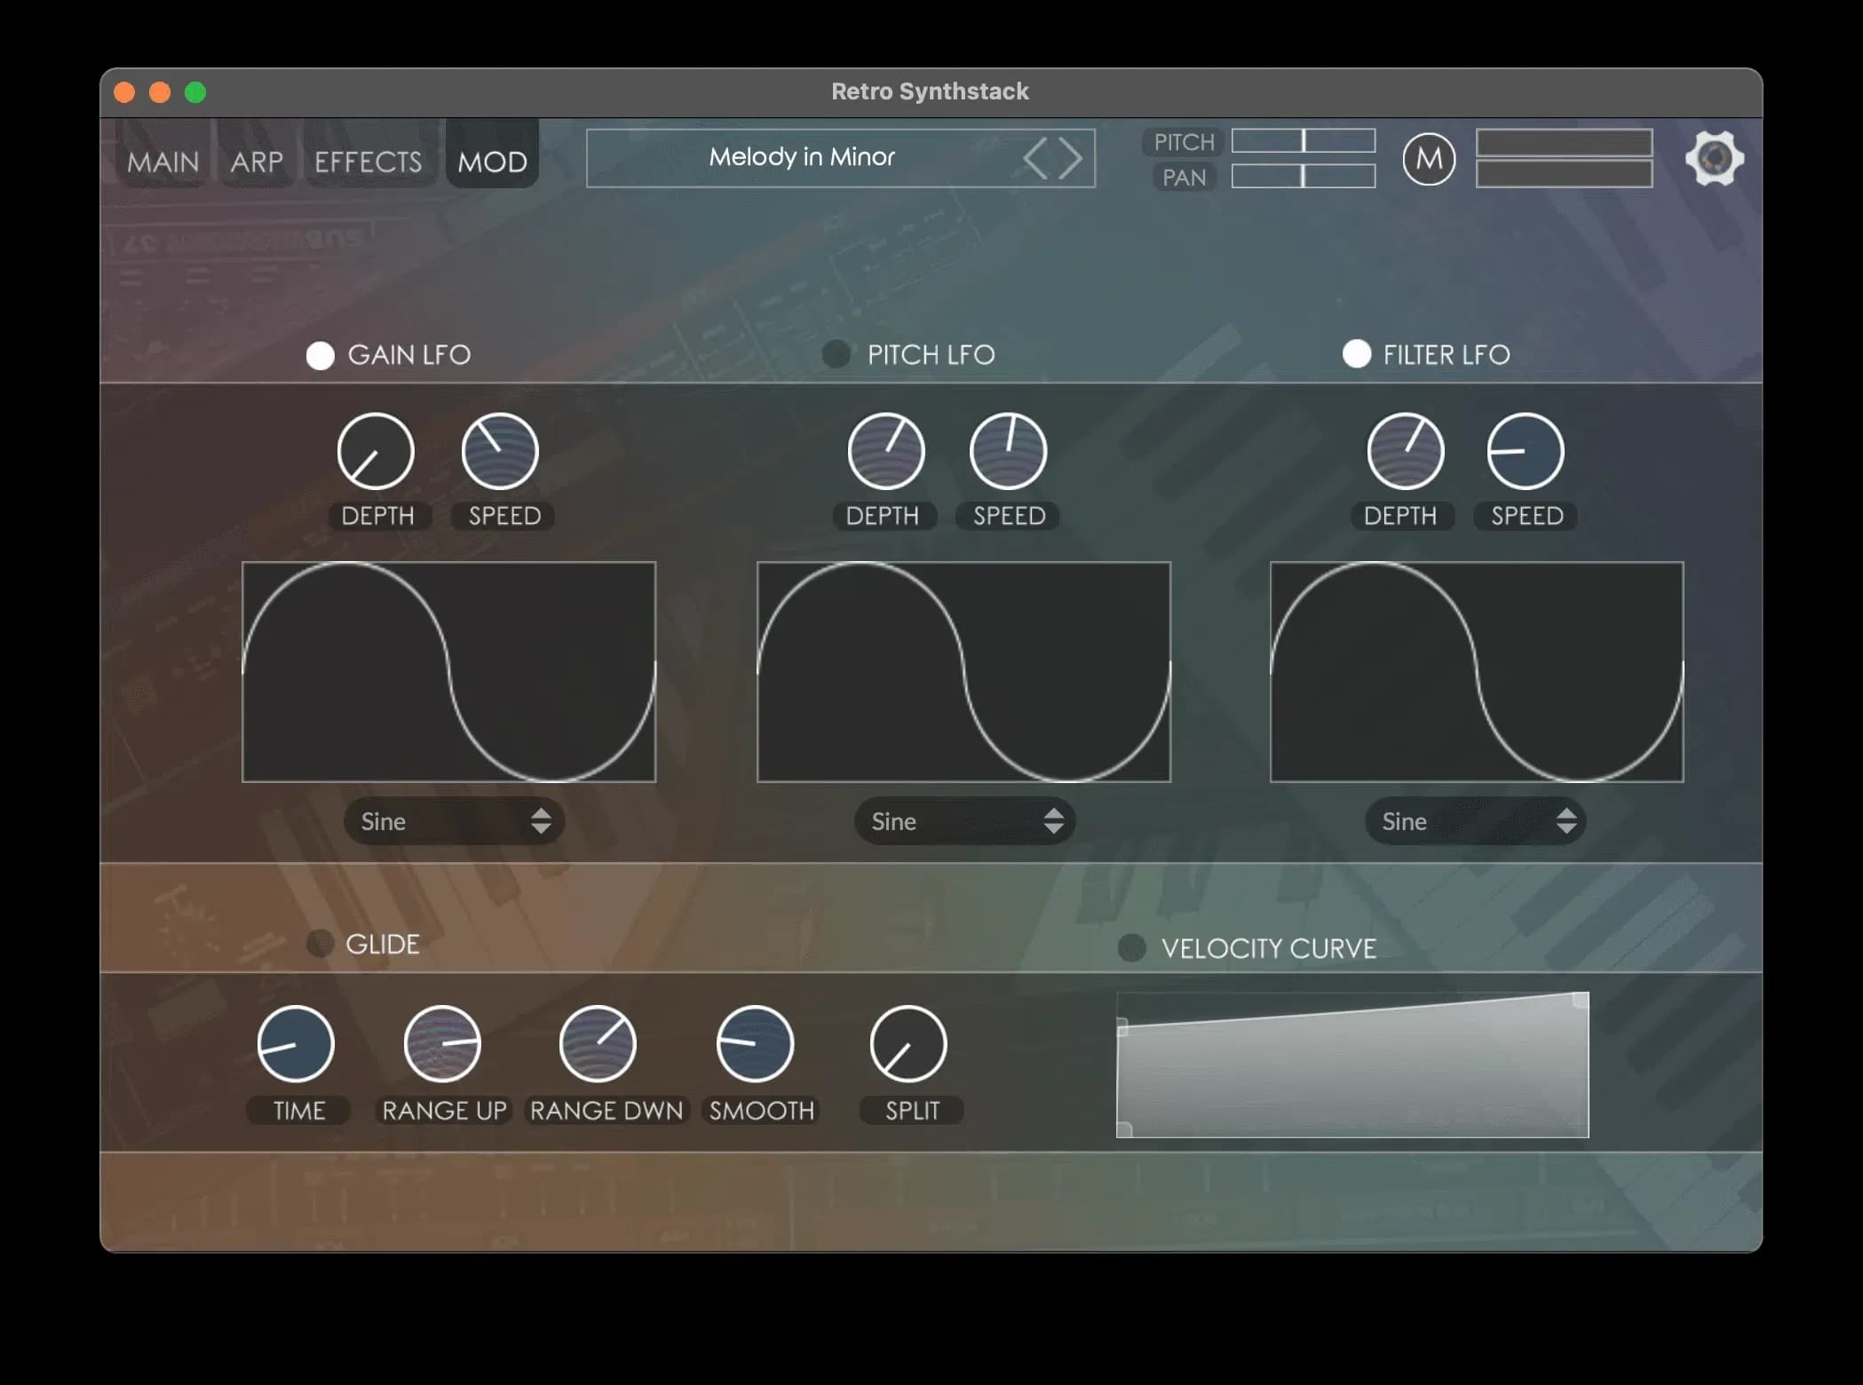Image resolution: width=1863 pixels, height=1385 pixels.
Task: Click the Gain LFO Speed knob
Action: coord(500,451)
